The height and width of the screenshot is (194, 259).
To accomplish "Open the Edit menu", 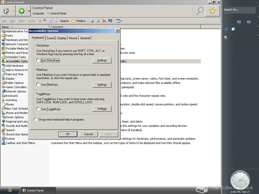I will (13, 21).
